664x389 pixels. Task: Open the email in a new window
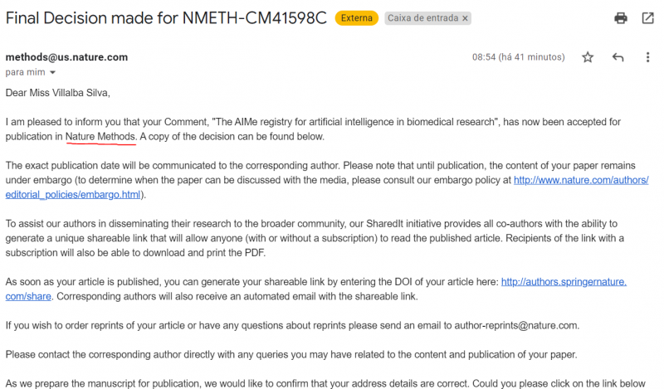pyautogui.click(x=647, y=18)
